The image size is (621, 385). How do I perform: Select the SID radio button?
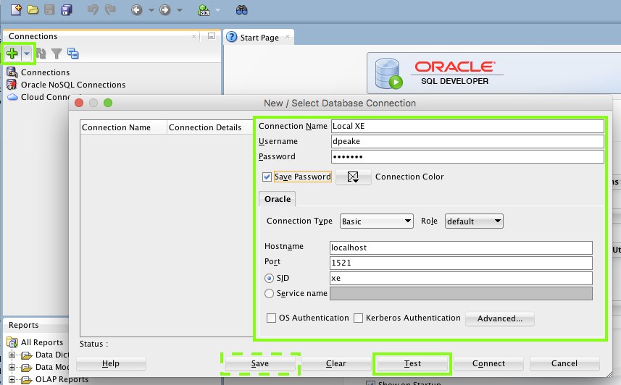pos(270,278)
